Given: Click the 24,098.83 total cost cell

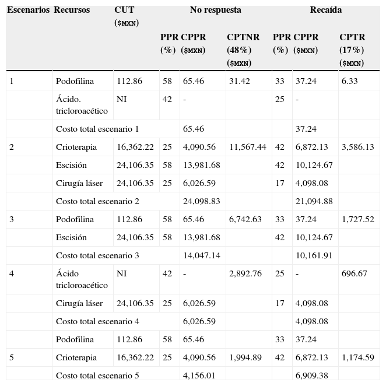Looking at the screenshot, I should pos(202,202).
